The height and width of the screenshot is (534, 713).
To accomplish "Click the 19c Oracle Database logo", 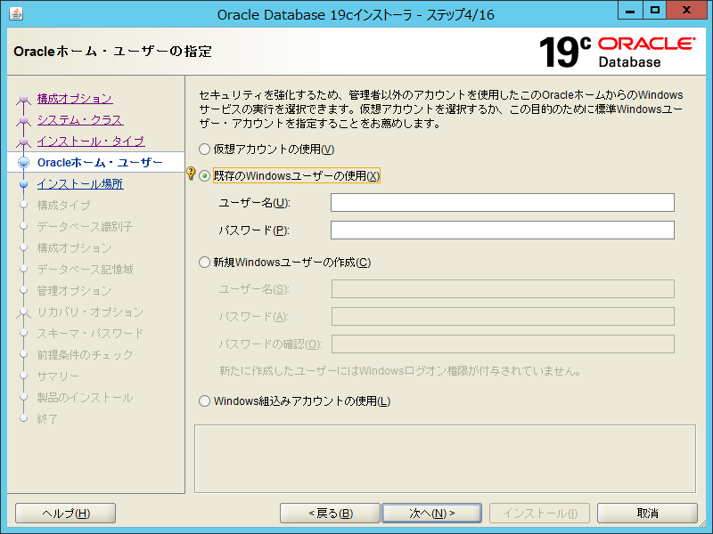I will tap(617, 53).
